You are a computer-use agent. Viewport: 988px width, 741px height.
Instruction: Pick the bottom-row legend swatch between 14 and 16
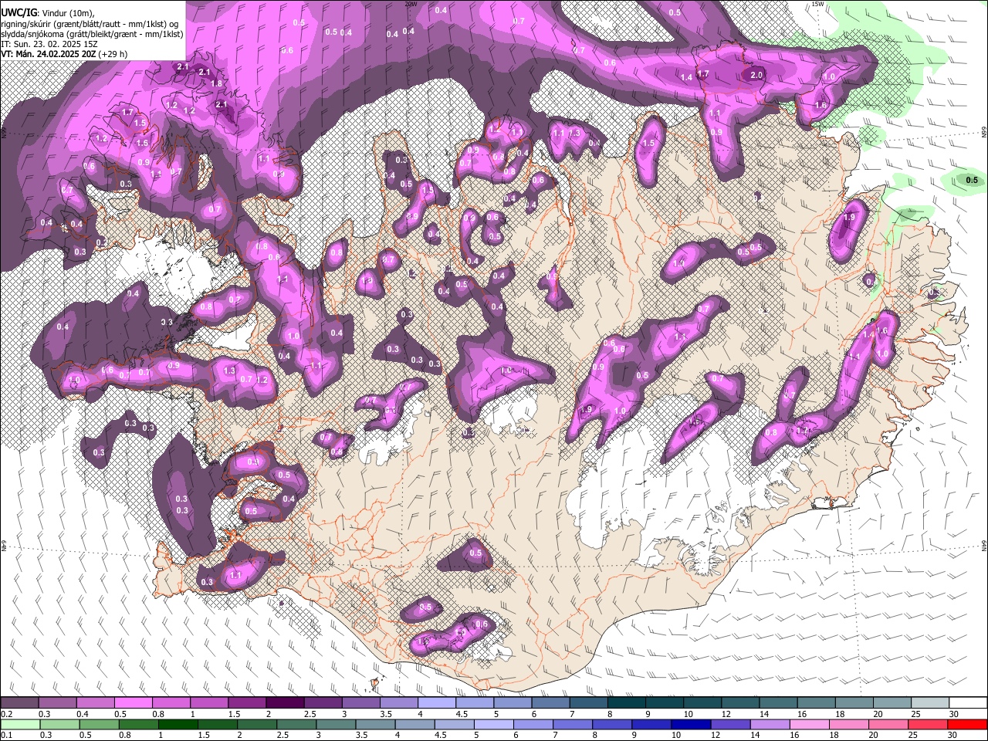click(x=770, y=724)
